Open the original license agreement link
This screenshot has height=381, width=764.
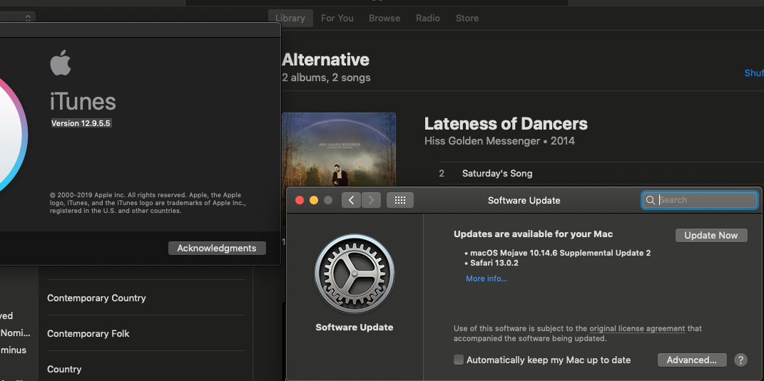coord(637,328)
